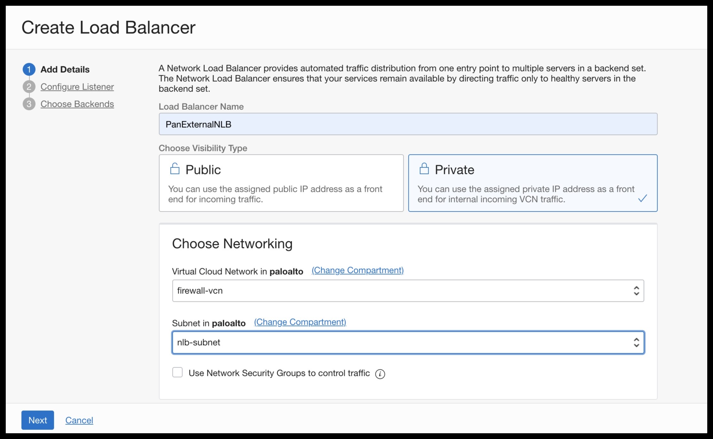
Task: Click the padlock icon on the Private card
Action: (424, 169)
